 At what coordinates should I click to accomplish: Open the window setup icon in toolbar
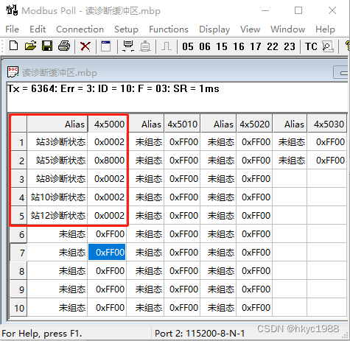(106, 46)
